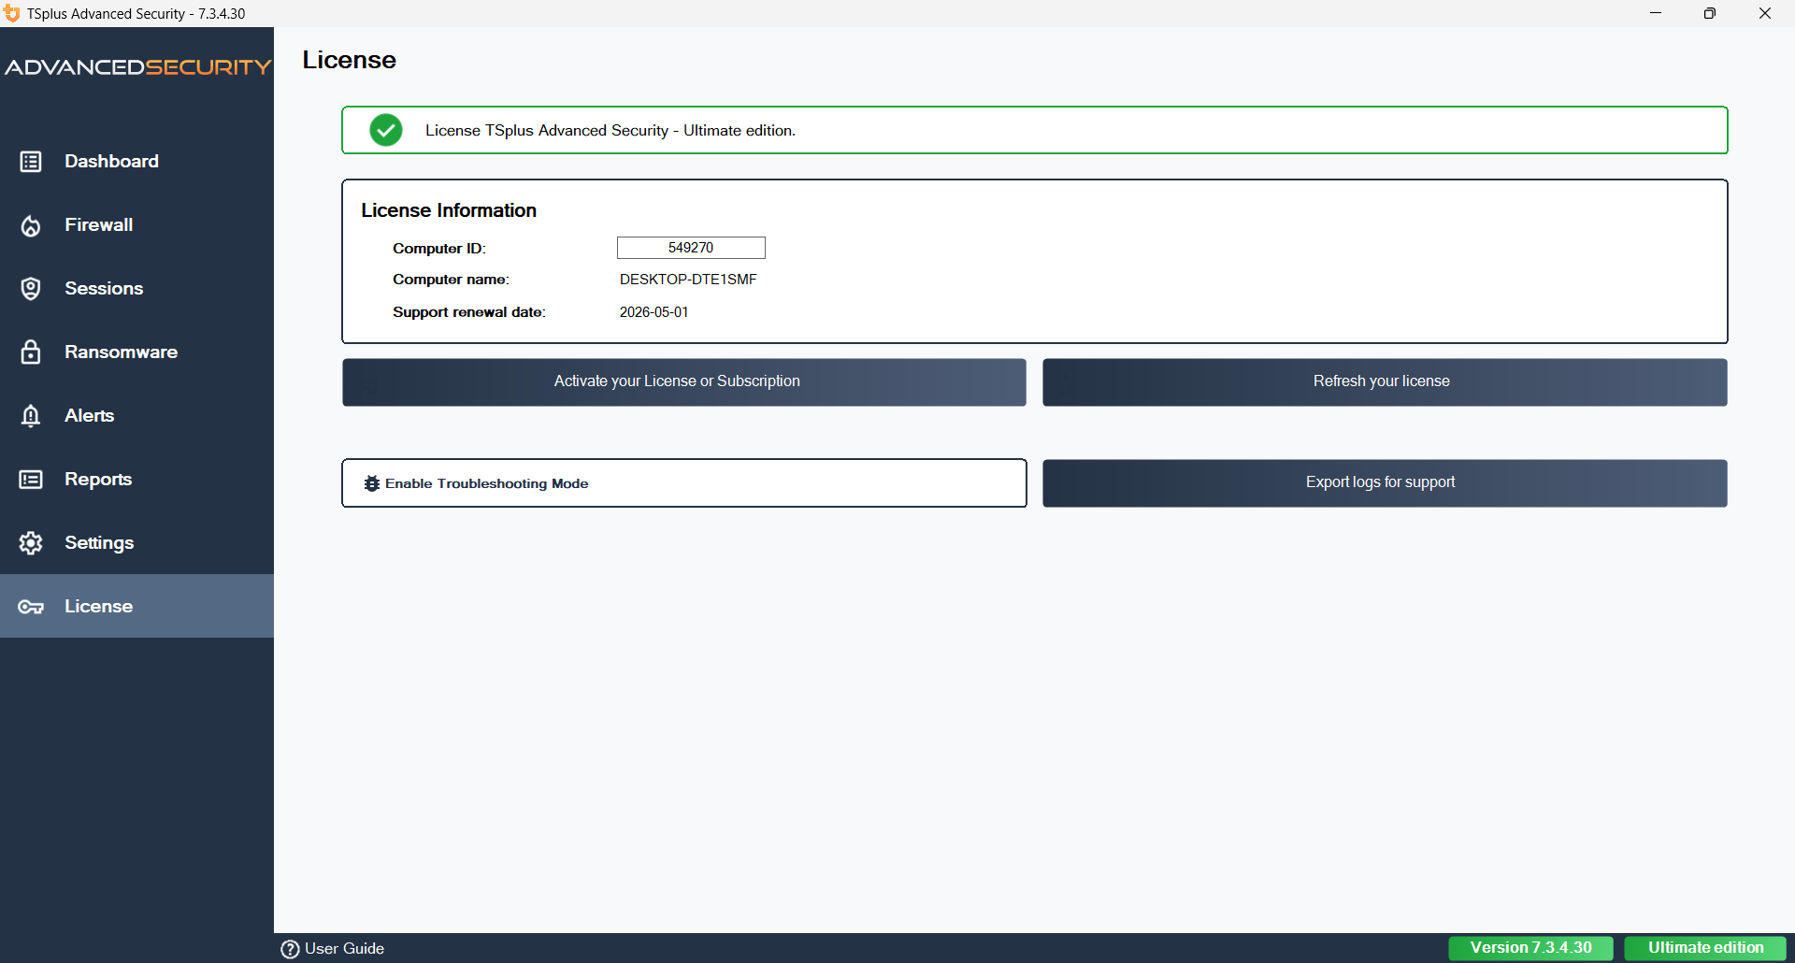Click the License key icon
1795x963 pixels.
31,607
